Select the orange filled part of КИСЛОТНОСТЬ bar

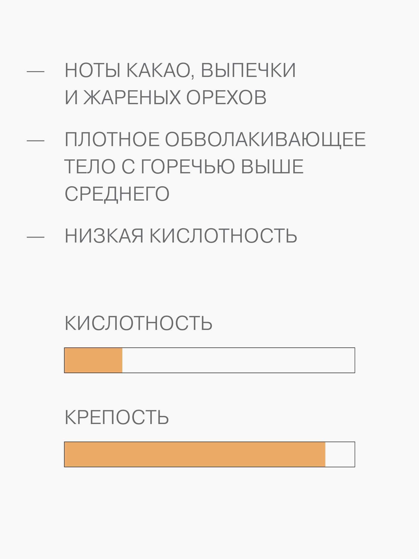pos(93,360)
